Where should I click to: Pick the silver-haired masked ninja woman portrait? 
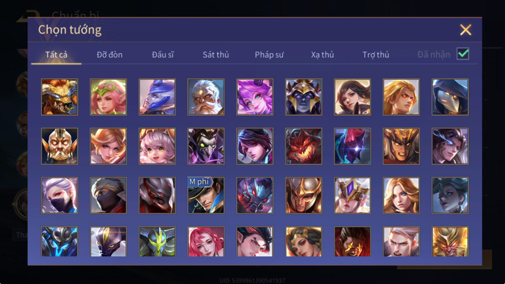pyautogui.click(x=59, y=195)
